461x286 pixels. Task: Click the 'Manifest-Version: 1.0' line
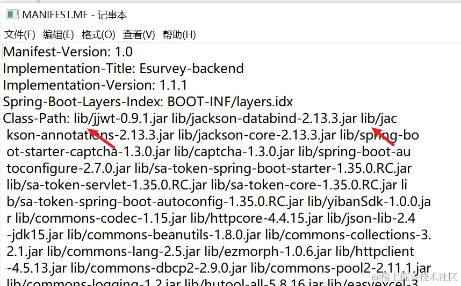[x=68, y=52]
